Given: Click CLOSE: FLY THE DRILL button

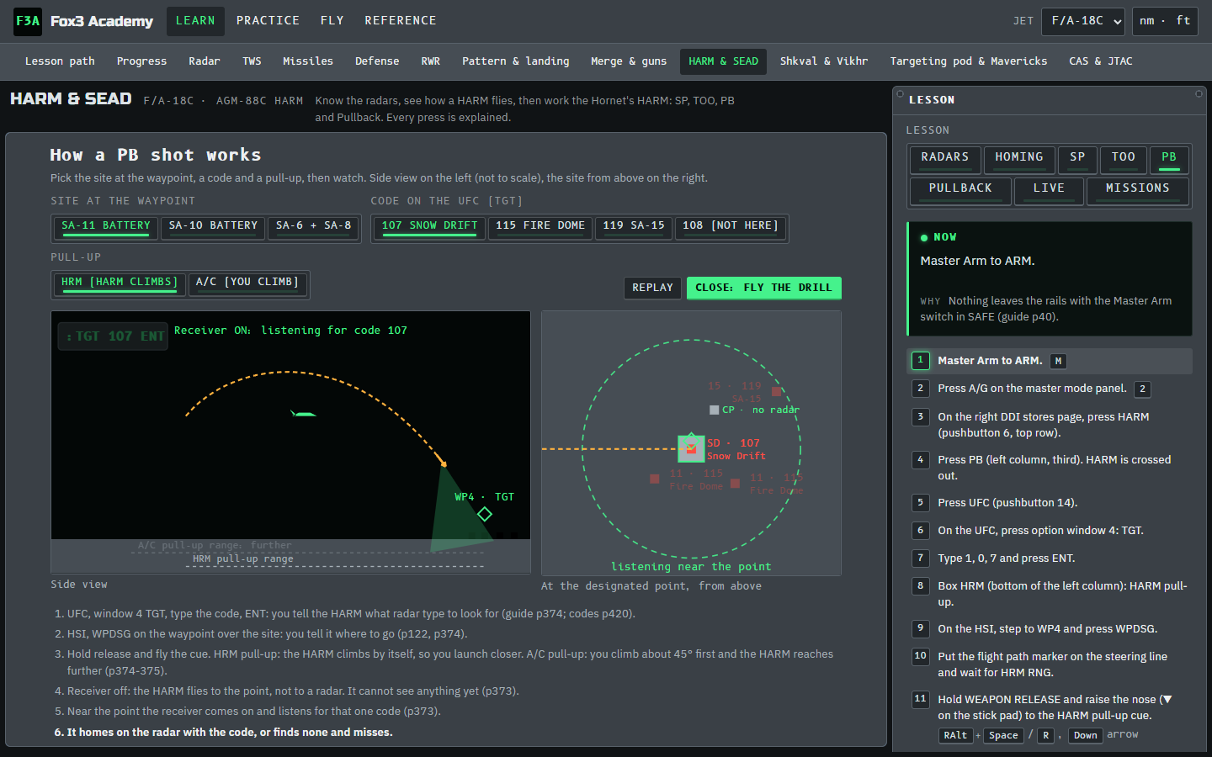Looking at the screenshot, I should (x=763, y=288).
